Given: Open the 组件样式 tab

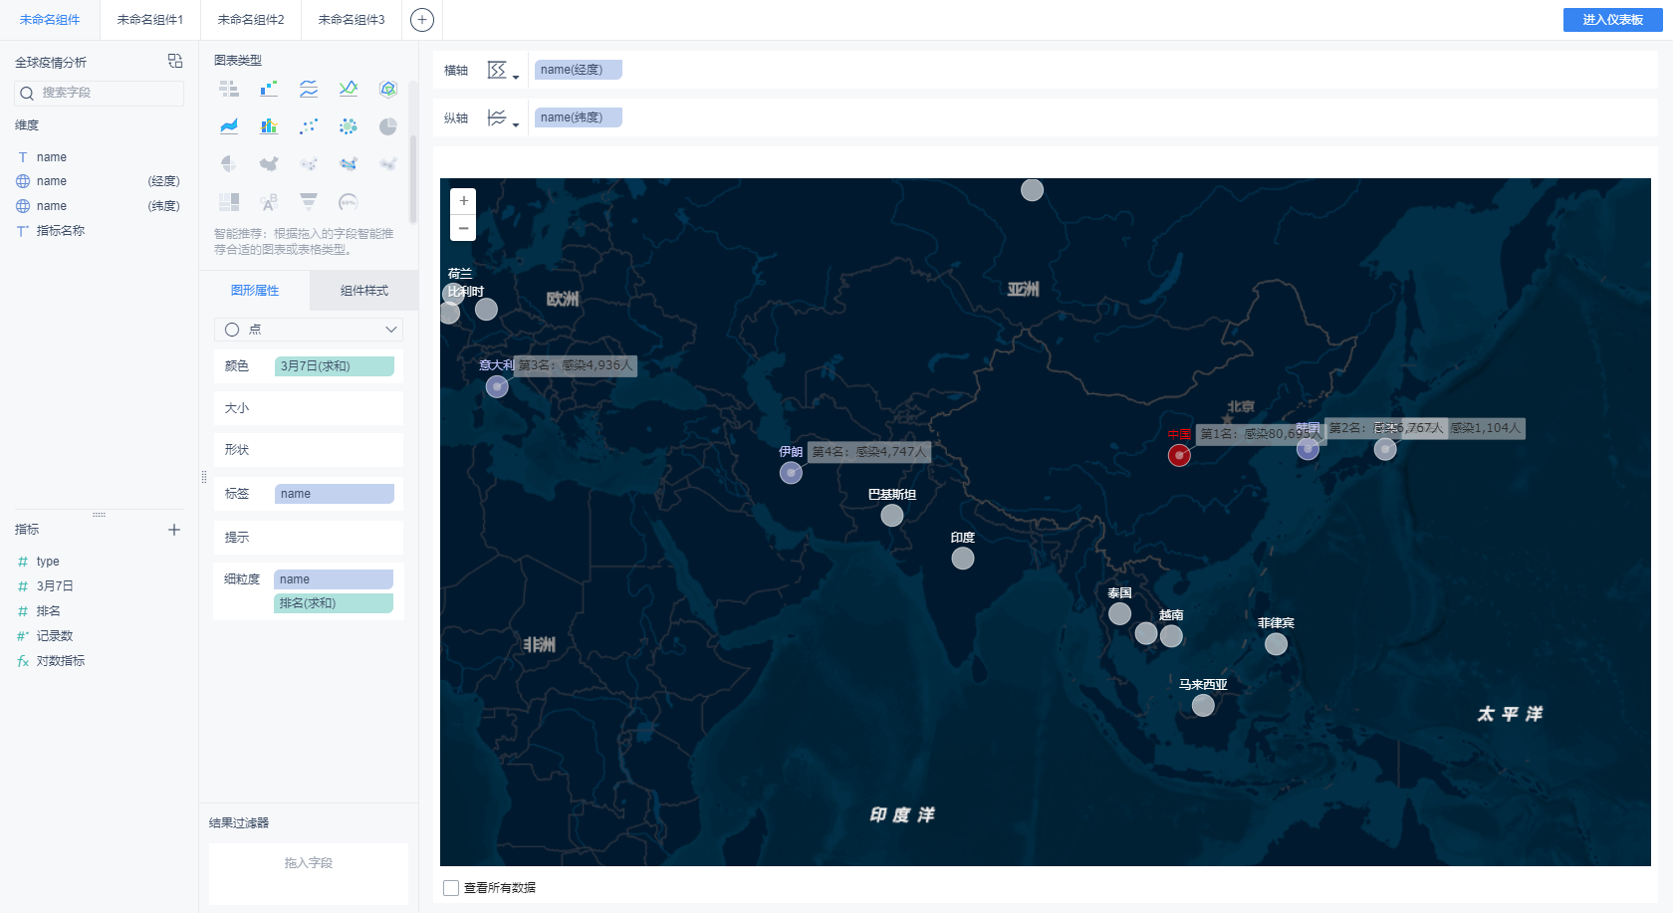Looking at the screenshot, I should [x=364, y=291].
